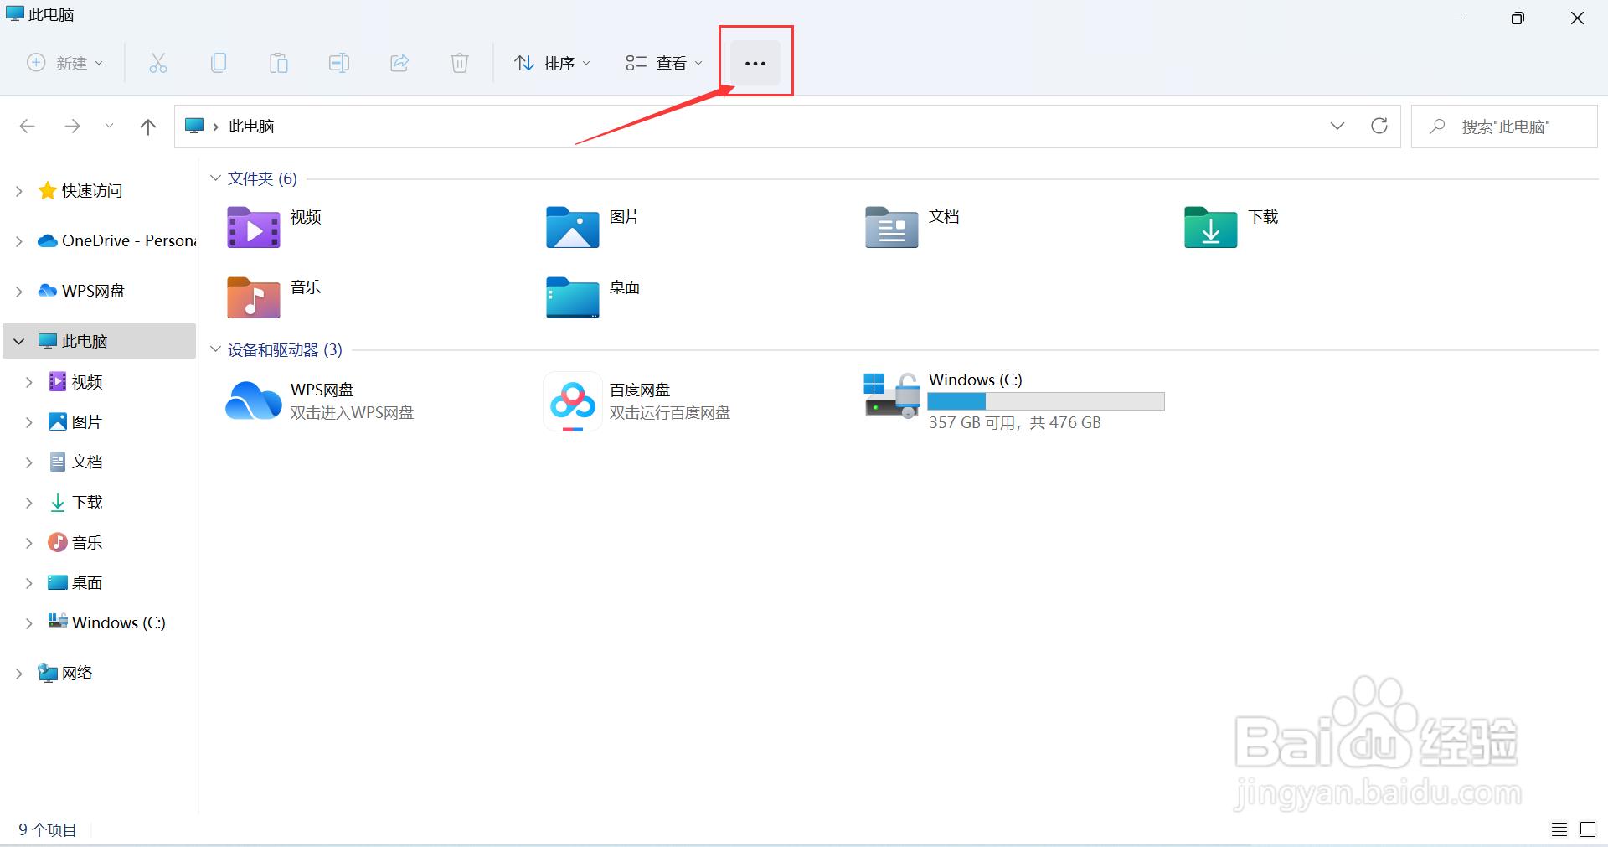The height and width of the screenshot is (847, 1608).
Task: Expand OneDrive - Personal in sidebar
Action: [x=18, y=241]
